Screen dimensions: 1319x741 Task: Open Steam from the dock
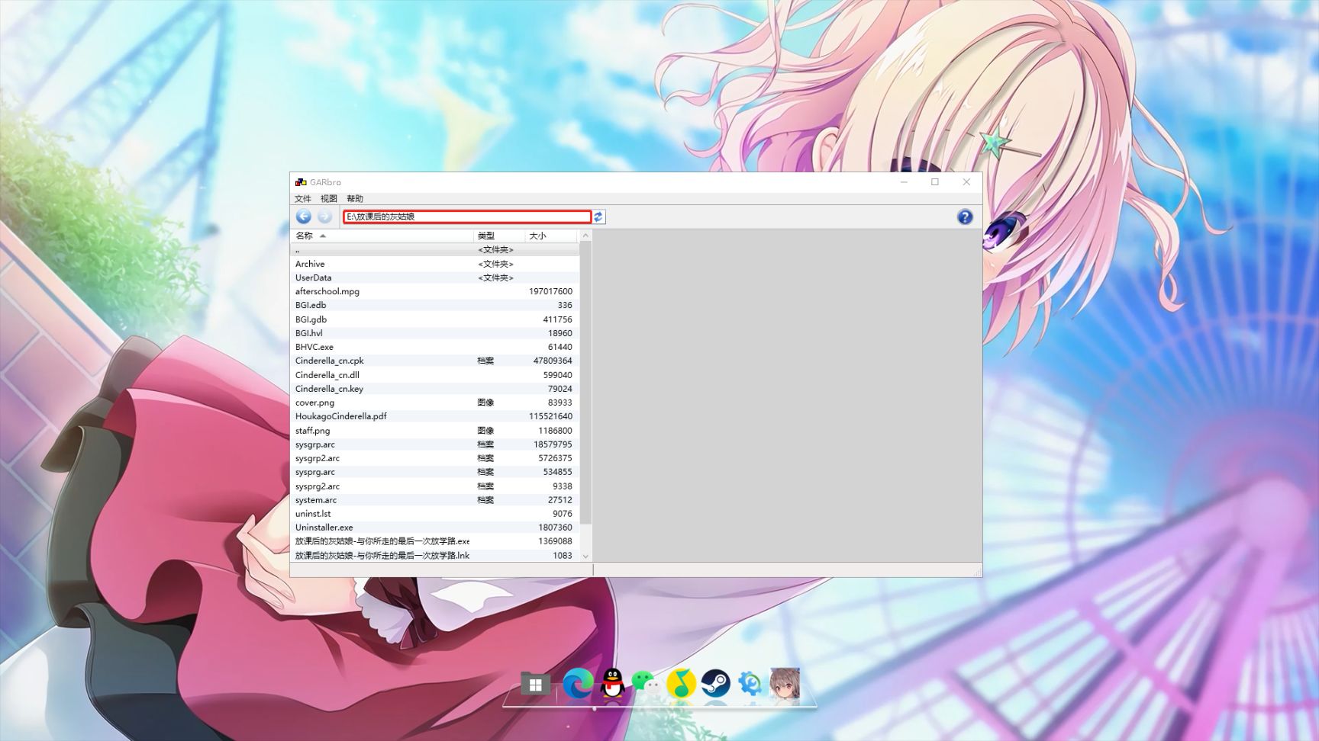(x=715, y=684)
